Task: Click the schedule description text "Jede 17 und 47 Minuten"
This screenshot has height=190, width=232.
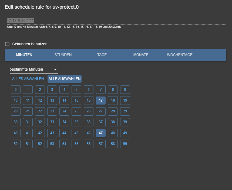Action: 22,27
